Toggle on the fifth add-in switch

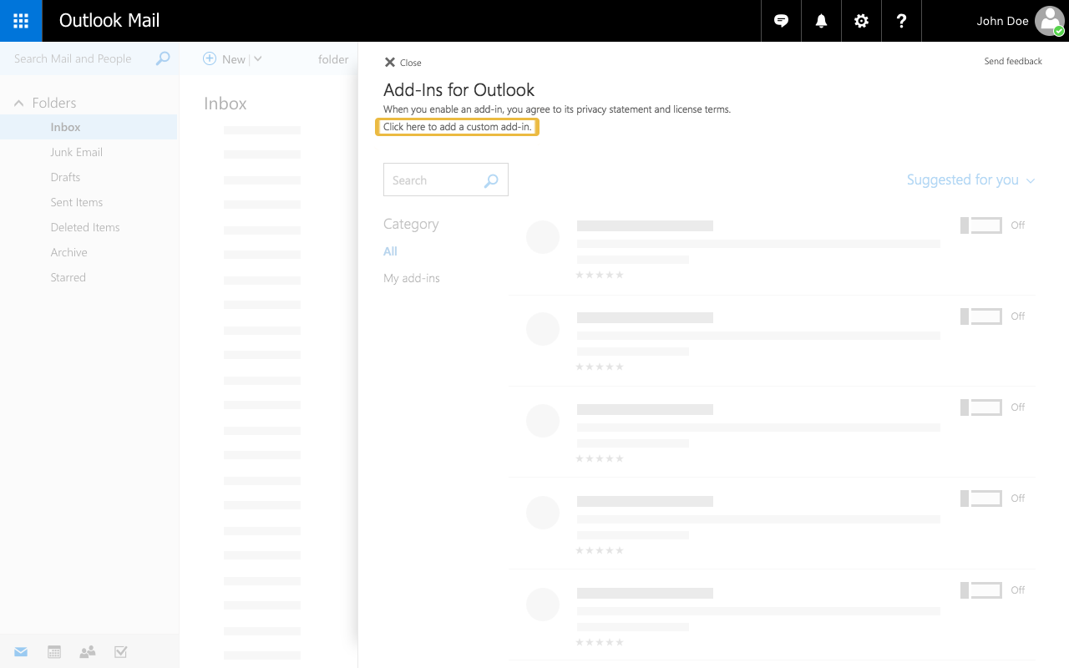[x=981, y=590]
